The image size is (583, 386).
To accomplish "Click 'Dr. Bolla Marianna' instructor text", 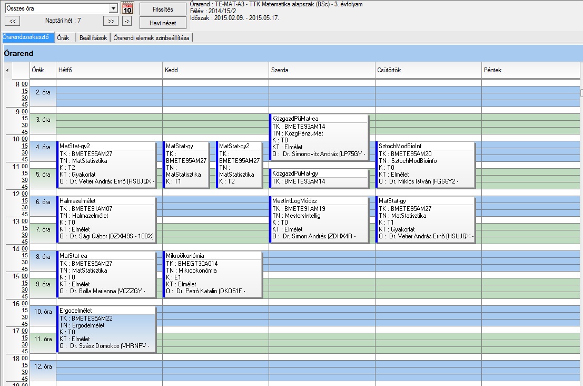I will point(93,291).
